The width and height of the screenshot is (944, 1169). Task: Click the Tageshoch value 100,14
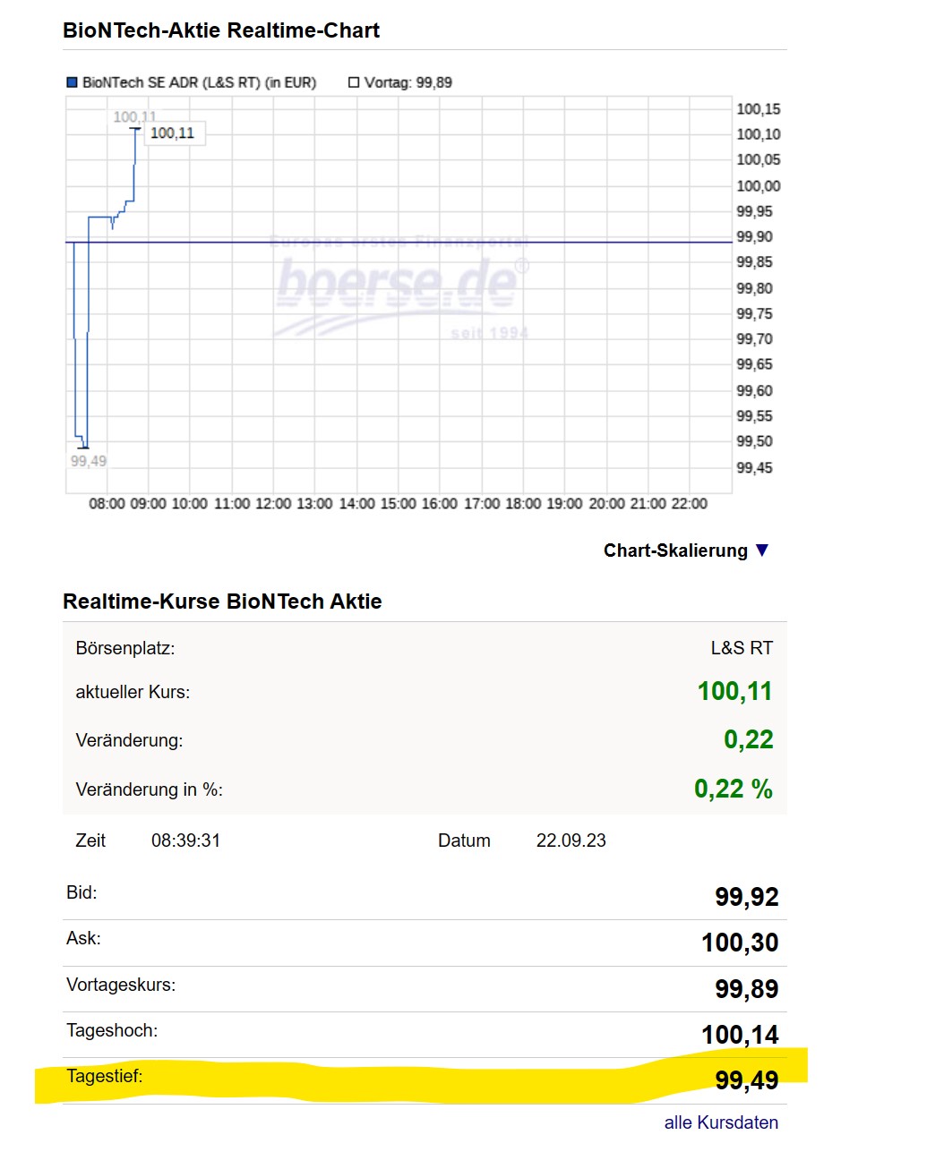pyautogui.click(x=740, y=1035)
